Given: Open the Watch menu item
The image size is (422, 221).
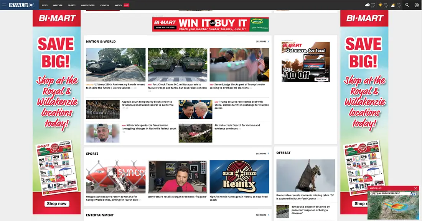Looking at the screenshot, I should click(119, 5).
